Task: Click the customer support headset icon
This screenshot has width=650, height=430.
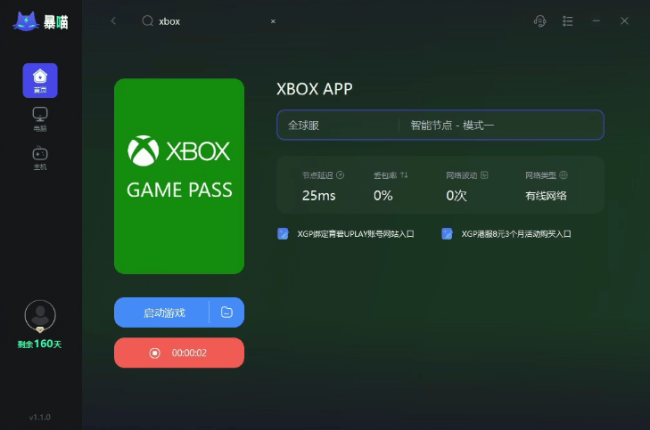Action: (x=539, y=21)
